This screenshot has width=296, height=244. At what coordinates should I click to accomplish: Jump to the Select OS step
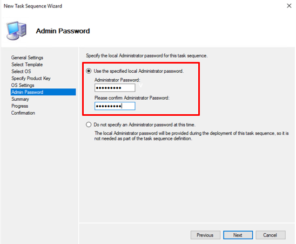click(x=21, y=72)
